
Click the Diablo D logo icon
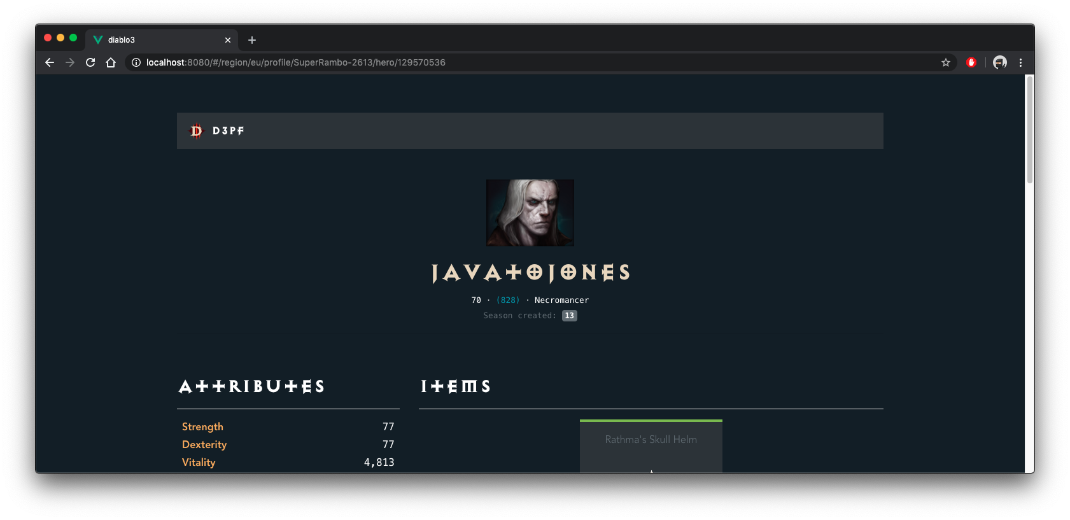[196, 130]
